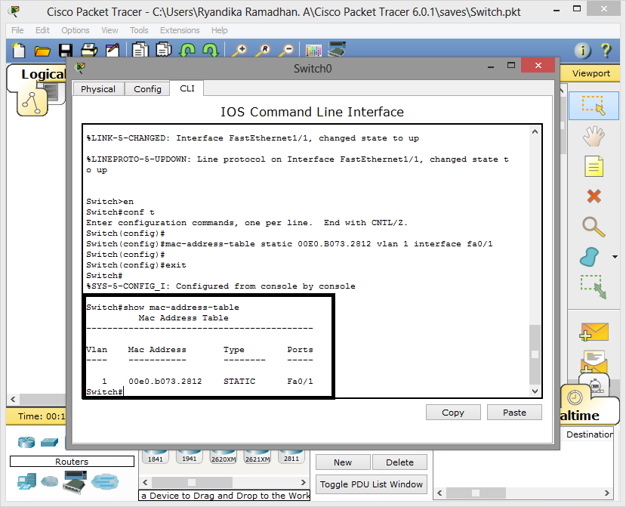The image size is (626, 507).
Task: Pick the 2620XM router model
Action: click(224, 457)
